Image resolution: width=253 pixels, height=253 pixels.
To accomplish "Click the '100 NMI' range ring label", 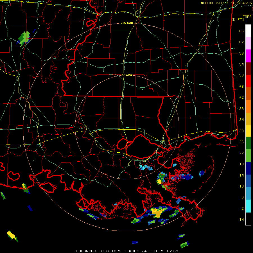I will (x=127, y=23).
